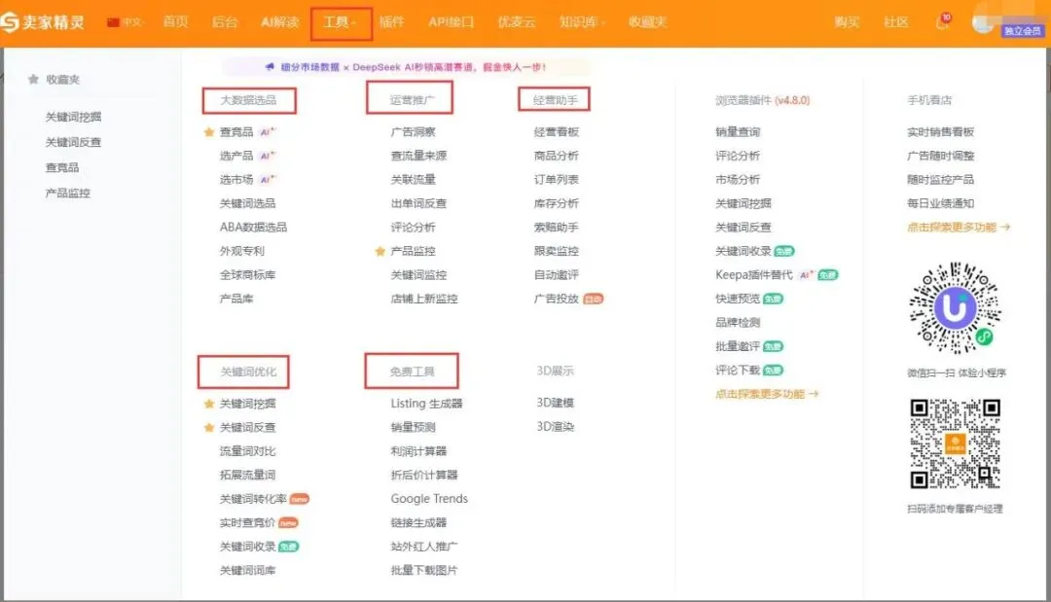Click the mini-program QR code image
The image size is (1051, 602).
point(955,307)
